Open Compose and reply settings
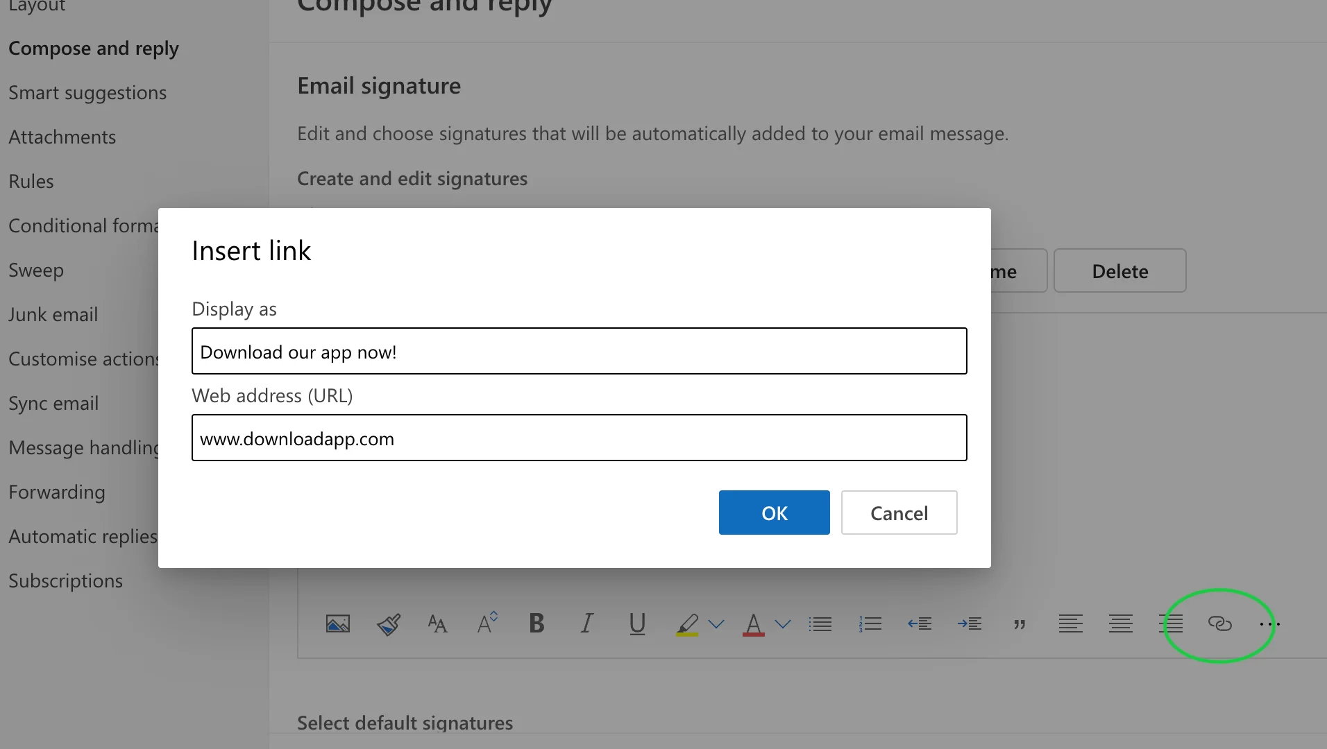This screenshot has width=1327, height=749. 94,49
